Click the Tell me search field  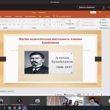click(x=64, y=16)
